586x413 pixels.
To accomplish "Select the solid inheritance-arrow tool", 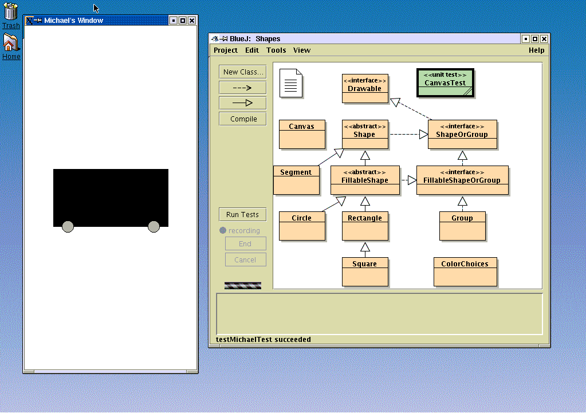I will (242, 103).
